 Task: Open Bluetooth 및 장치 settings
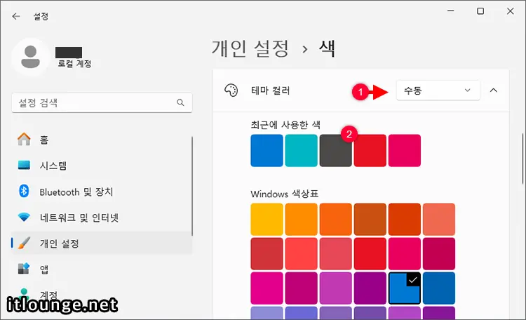click(x=102, y=192)
